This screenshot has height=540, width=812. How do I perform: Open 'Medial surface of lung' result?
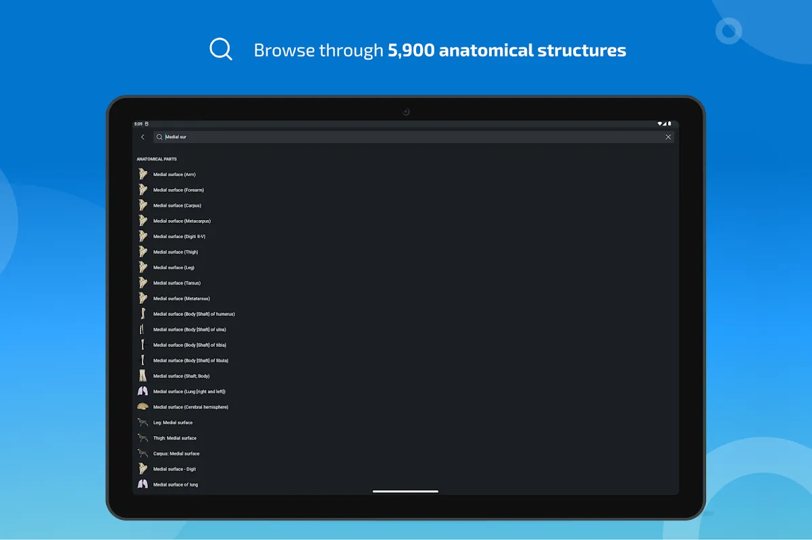pos(176,485)
